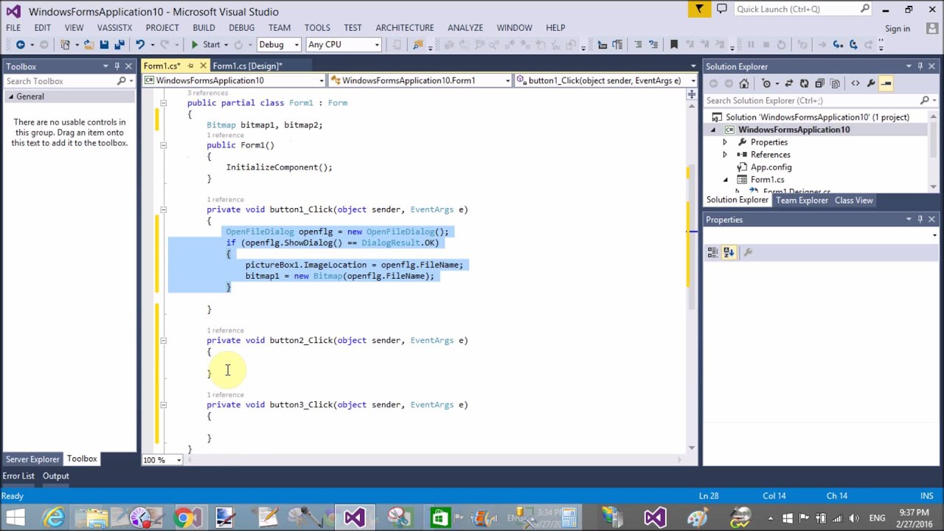Open the WindowsFormsApplication10 project scope dropdown

coord(321,80)
